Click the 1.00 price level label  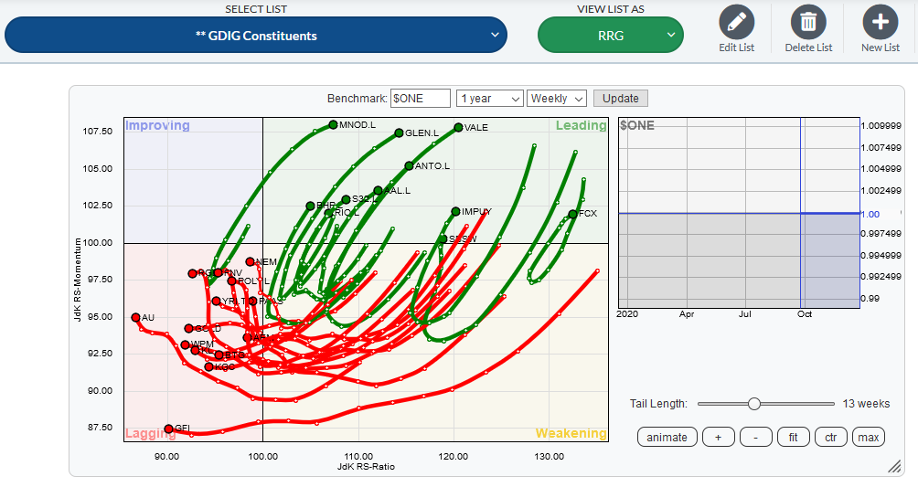pyautogui.click(x=870, y=214)
